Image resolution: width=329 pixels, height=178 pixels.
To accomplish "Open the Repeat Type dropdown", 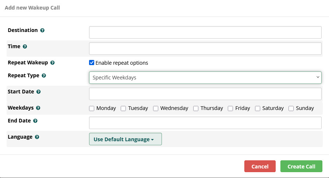I will [205, 78].
